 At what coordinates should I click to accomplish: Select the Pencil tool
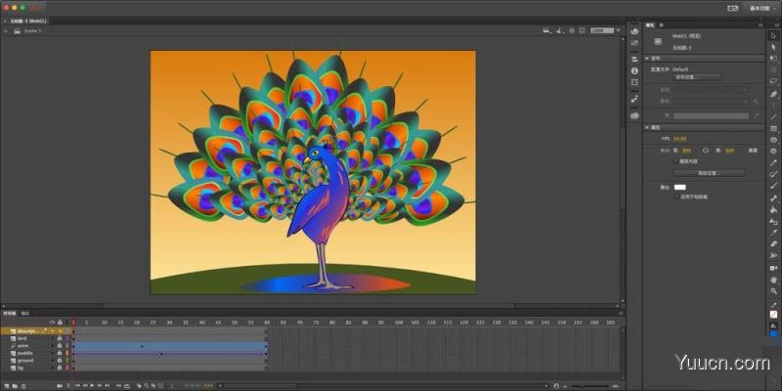(773, 162)
